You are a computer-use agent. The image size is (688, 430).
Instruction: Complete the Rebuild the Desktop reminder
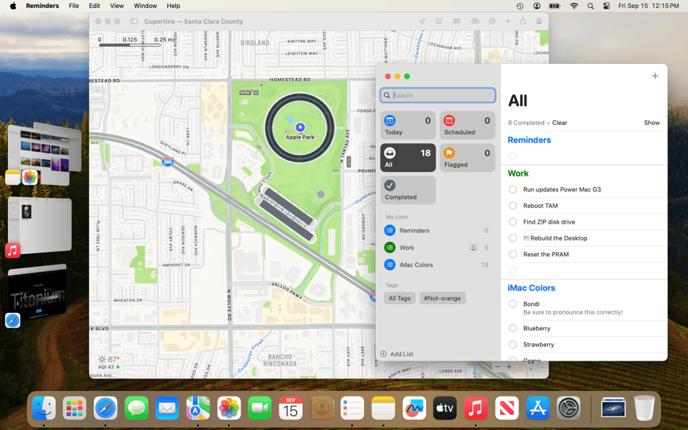(x=513, y=238)
